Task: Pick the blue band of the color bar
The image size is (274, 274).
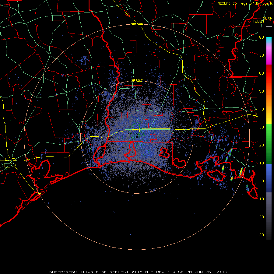Action: (269, 178)
